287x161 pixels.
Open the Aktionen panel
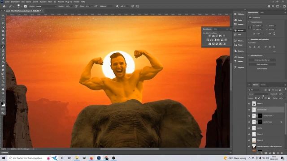(x=239, y=14)
